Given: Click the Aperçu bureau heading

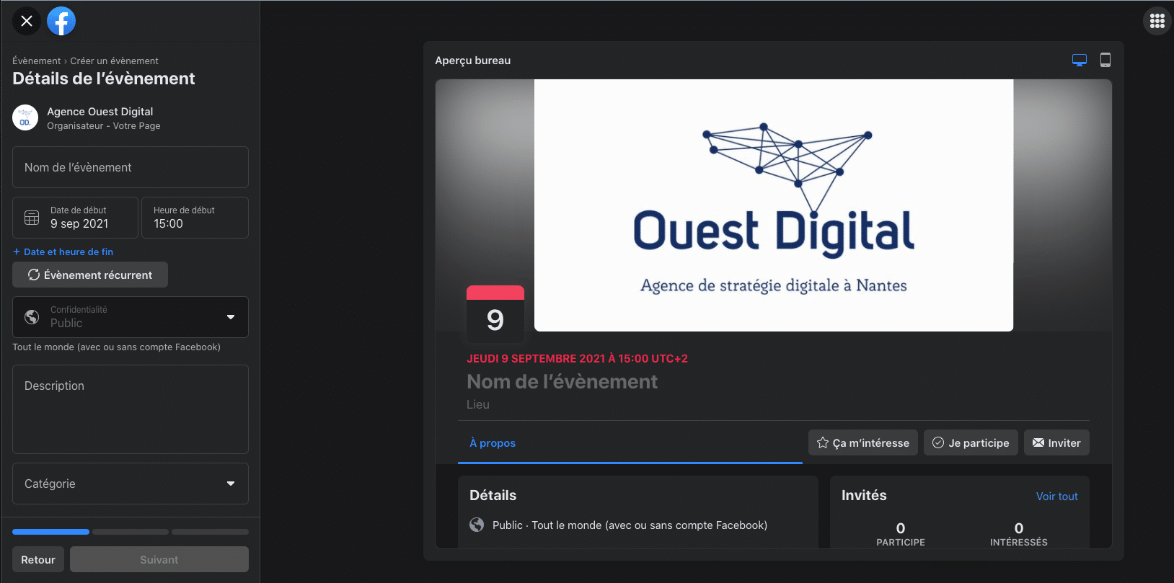Looking at the screenshot, I should (473, 61).
